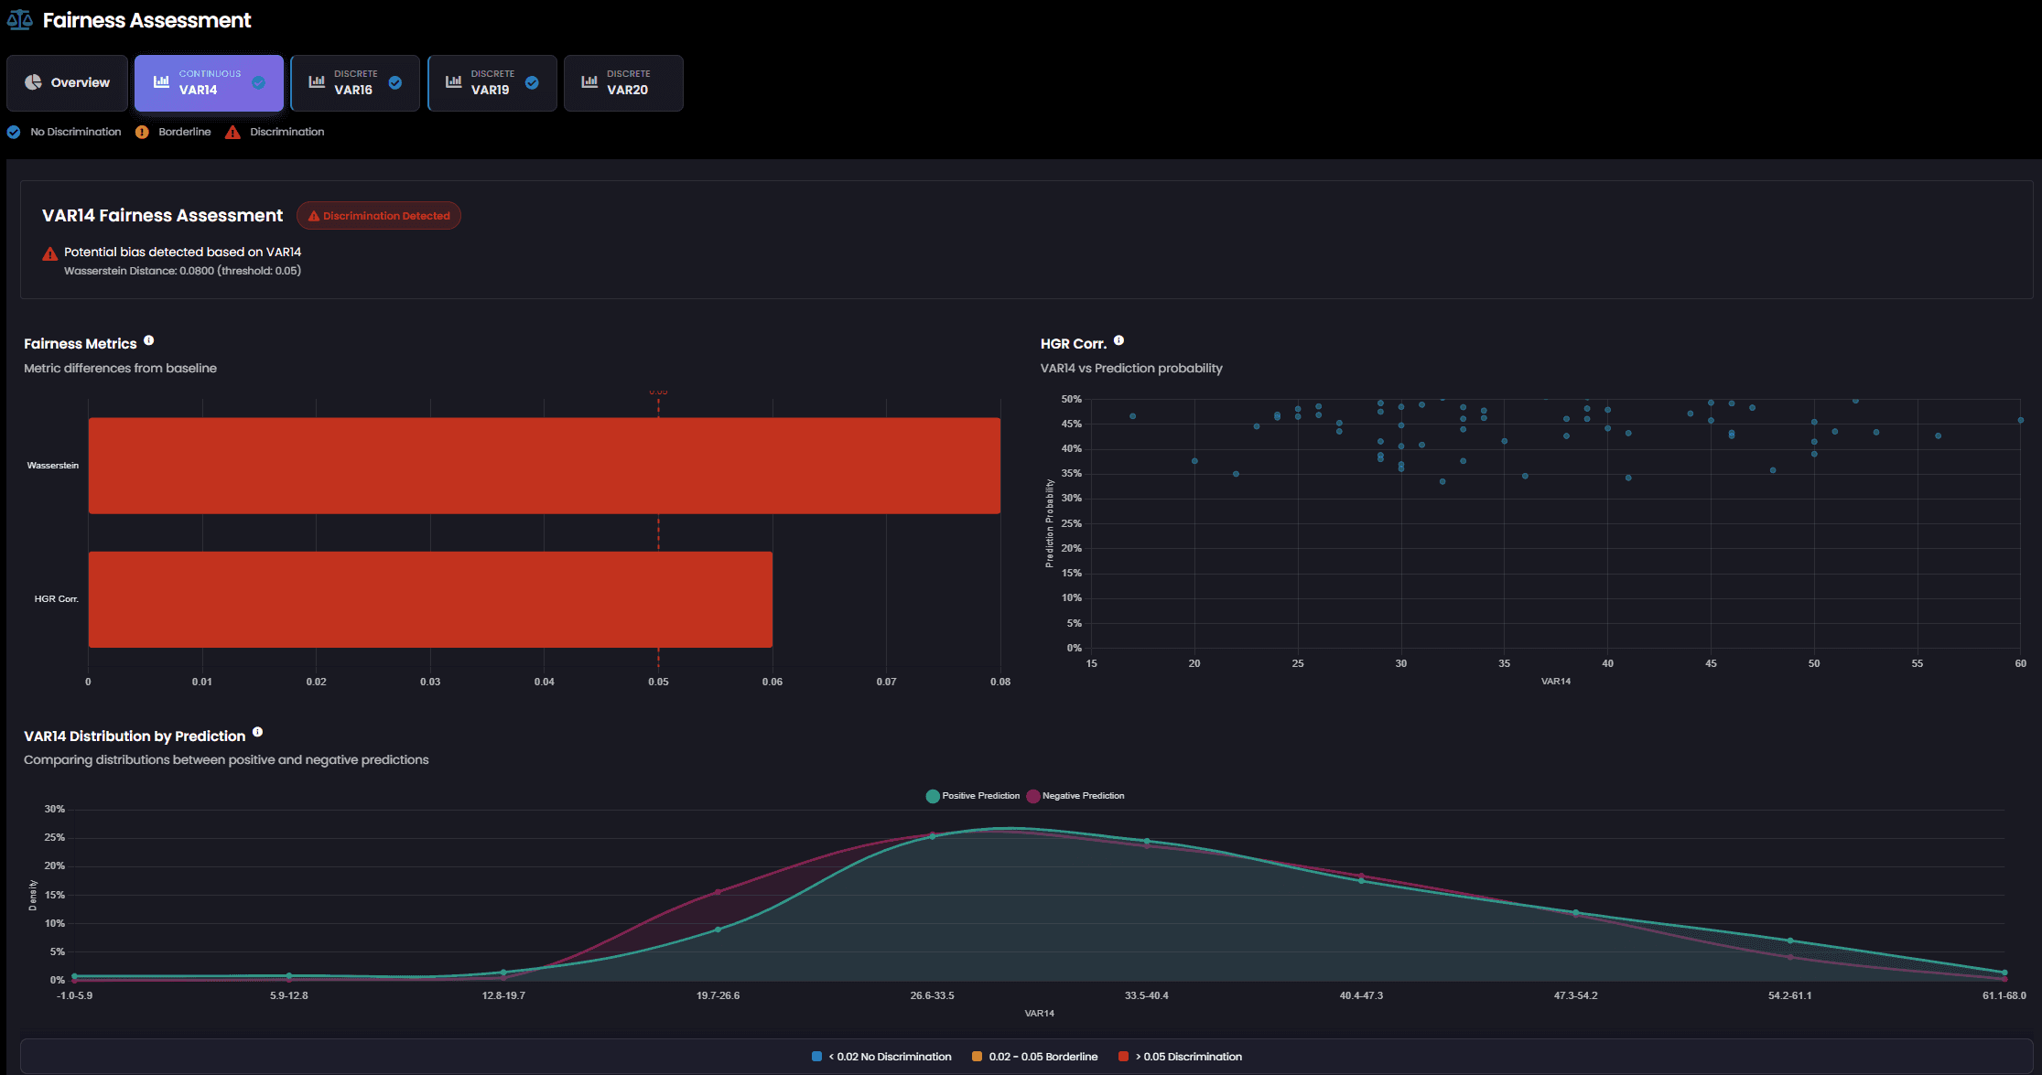Click the Wasserstein red bar

pyautogui.click(x=544, y=466)
